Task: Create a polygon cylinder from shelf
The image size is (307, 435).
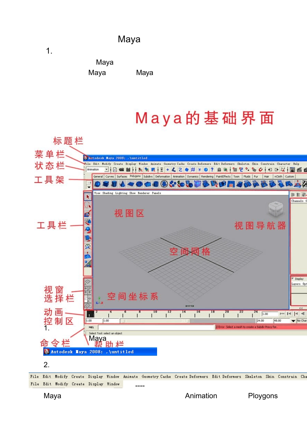Action: [114, 184]
